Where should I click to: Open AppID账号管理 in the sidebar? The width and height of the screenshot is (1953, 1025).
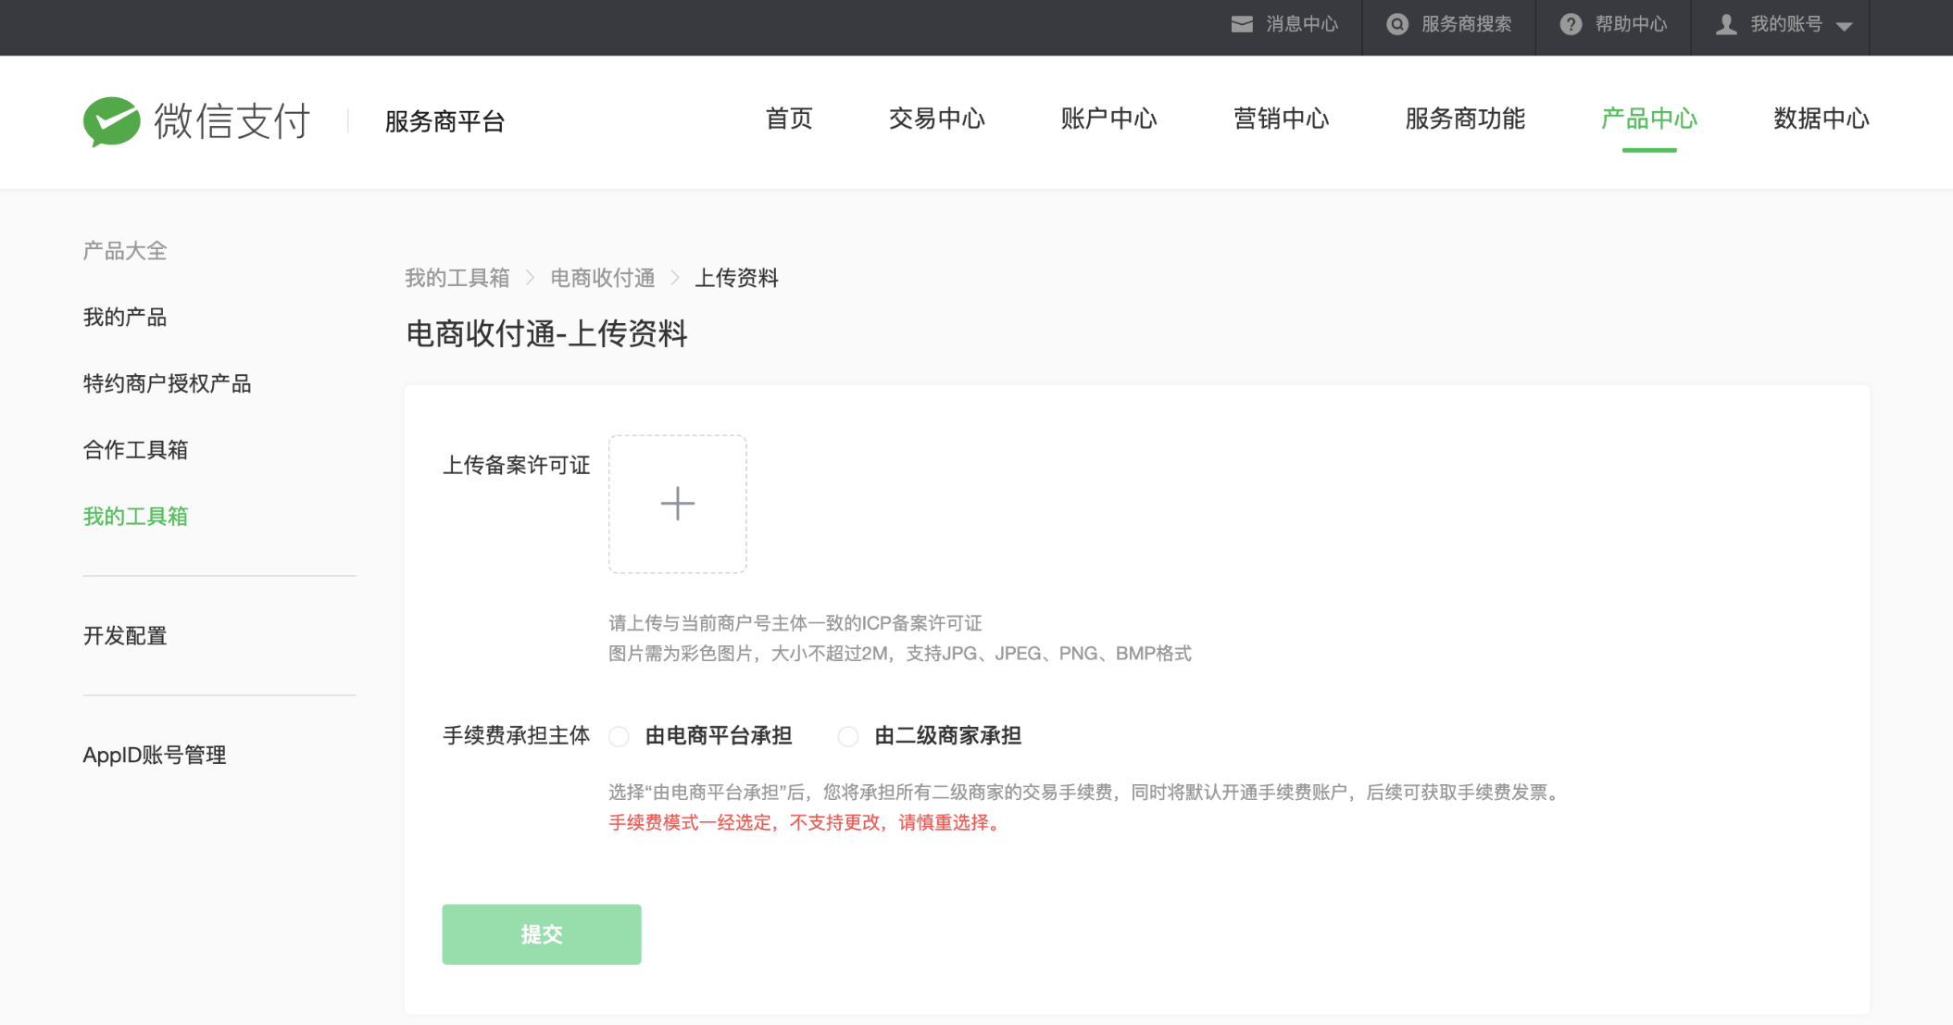pyautogui.click(x=155, y=756)
